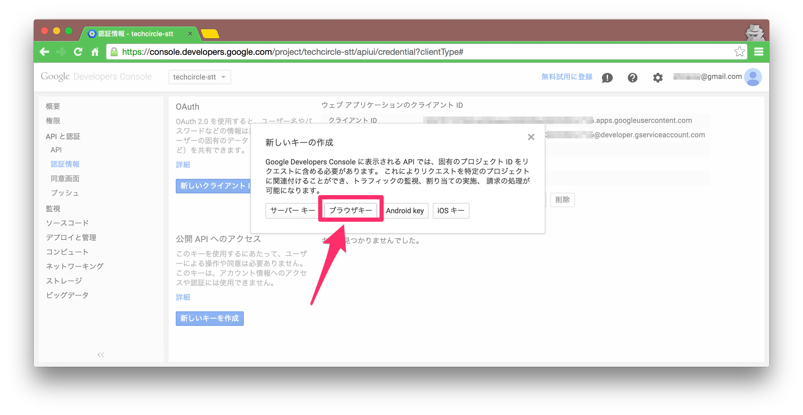Collapse the sidebar with the << arrows
The height and width of the screenshot is (415, 803).
tap(101, 355)
